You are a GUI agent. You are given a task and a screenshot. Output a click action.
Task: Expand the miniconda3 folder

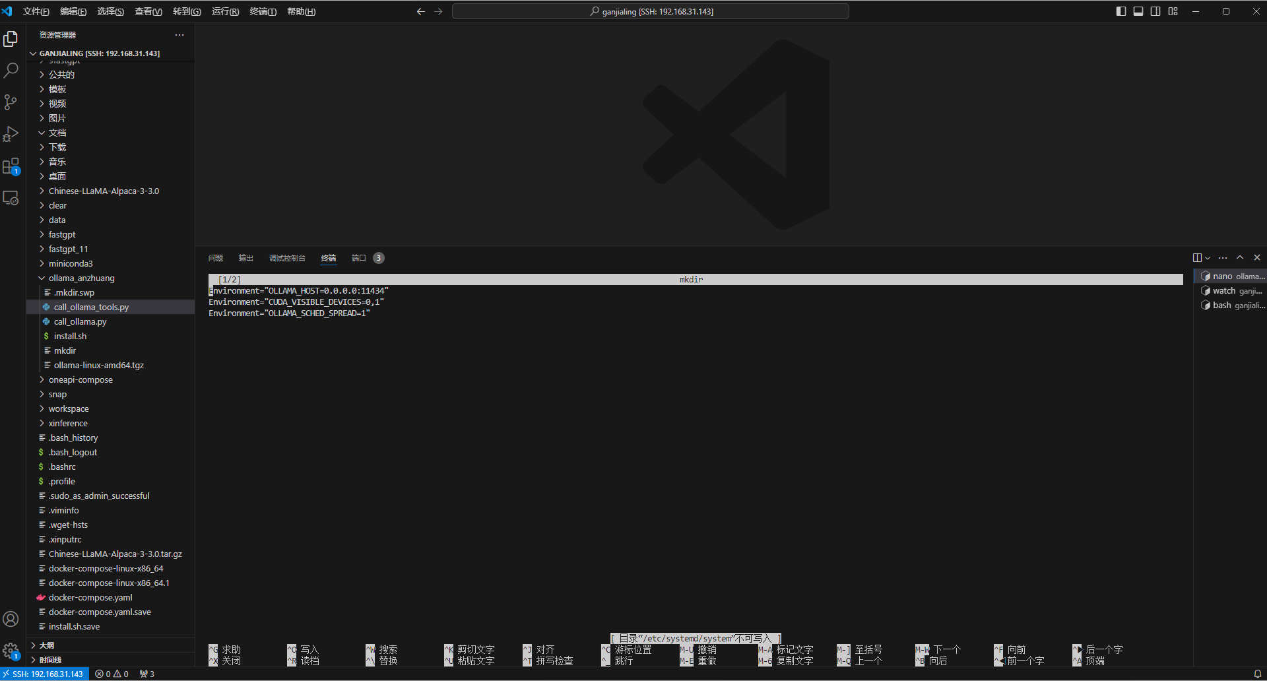(x=110, y=263)
